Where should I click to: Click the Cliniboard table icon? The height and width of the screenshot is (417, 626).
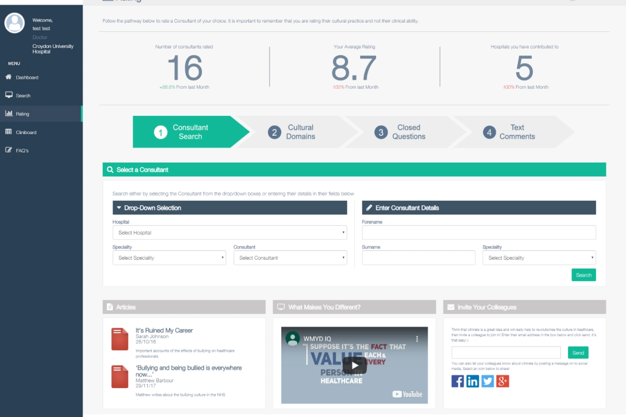[x=9, y=132]
